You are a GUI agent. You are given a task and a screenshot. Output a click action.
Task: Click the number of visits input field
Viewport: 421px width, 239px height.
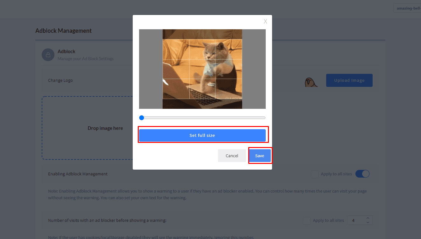[x=360, y=220]
